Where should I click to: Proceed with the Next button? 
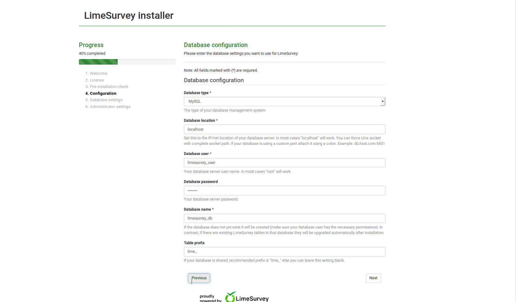pyautogui.click(x=373, y=278)
